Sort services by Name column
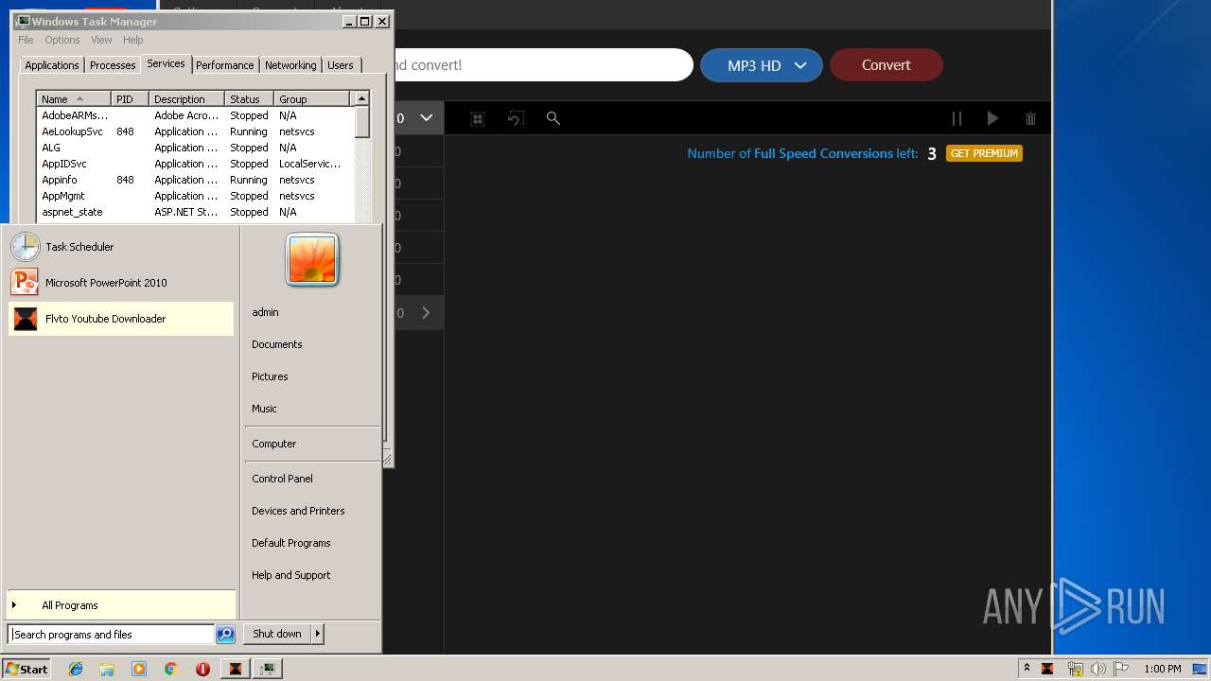 pyautogui.click(x=74, y=98)
